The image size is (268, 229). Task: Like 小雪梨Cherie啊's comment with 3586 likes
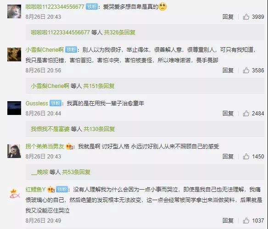(246, 71)
